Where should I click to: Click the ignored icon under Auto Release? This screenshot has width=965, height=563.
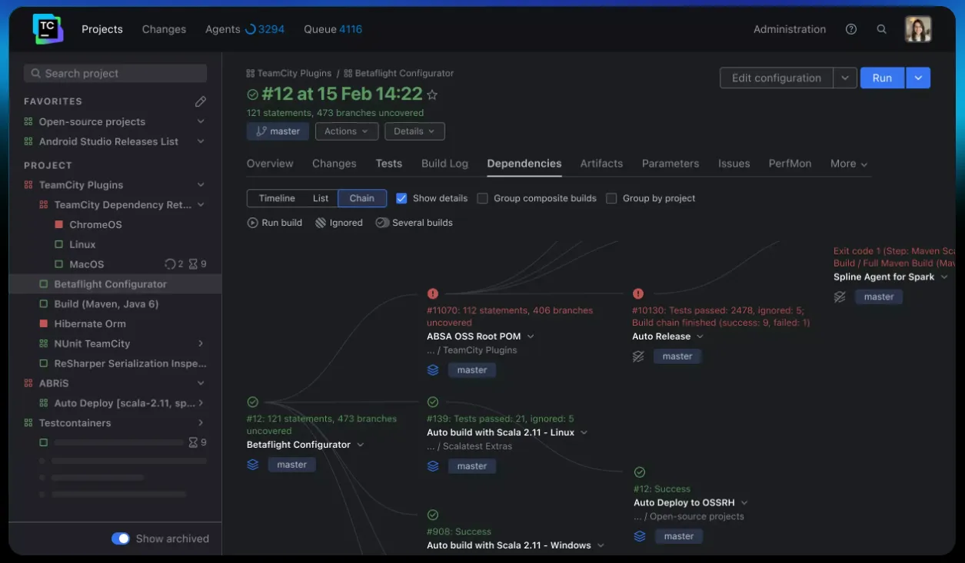pos(638,356)
